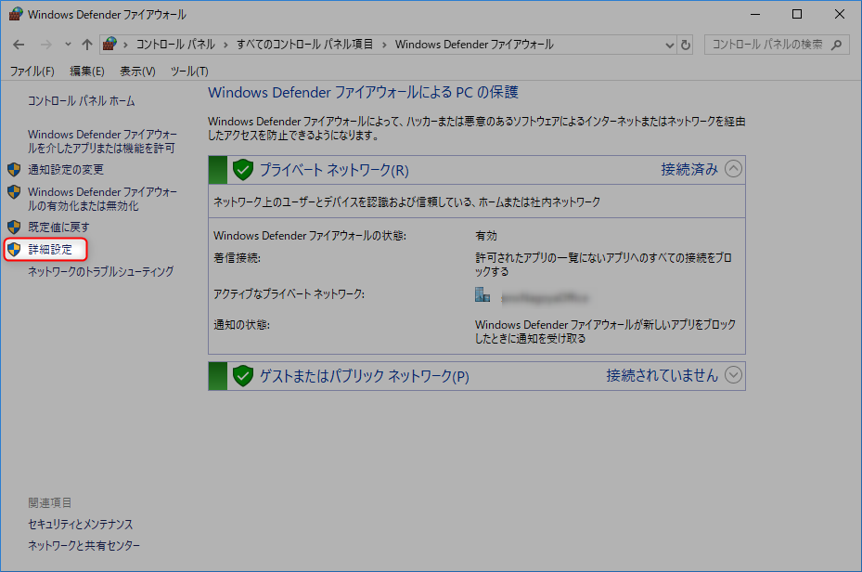Open セキュリティとメンテナンス link
The image size is (862, 572).
[x=81, y=525]
